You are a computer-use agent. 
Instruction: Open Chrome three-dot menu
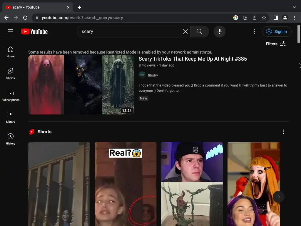(x=295, y=18)
